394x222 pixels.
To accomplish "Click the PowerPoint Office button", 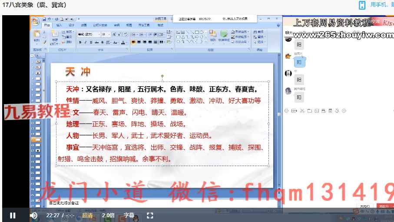I will coord(36,22).
